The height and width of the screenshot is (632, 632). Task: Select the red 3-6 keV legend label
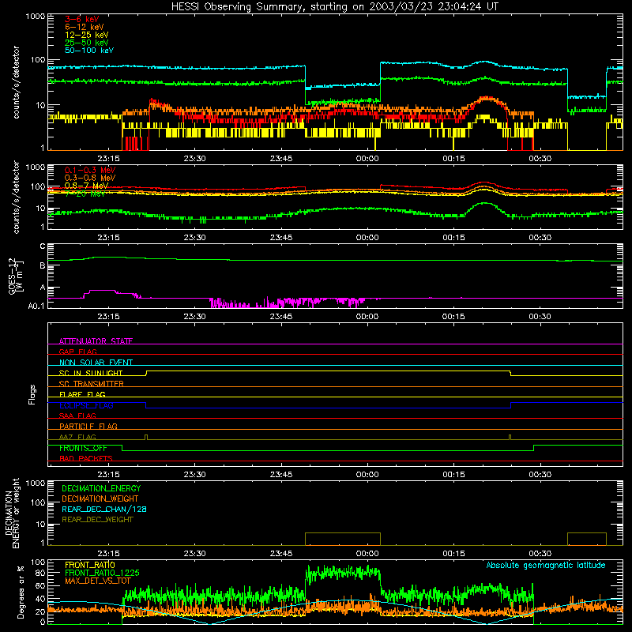[82, 19]
